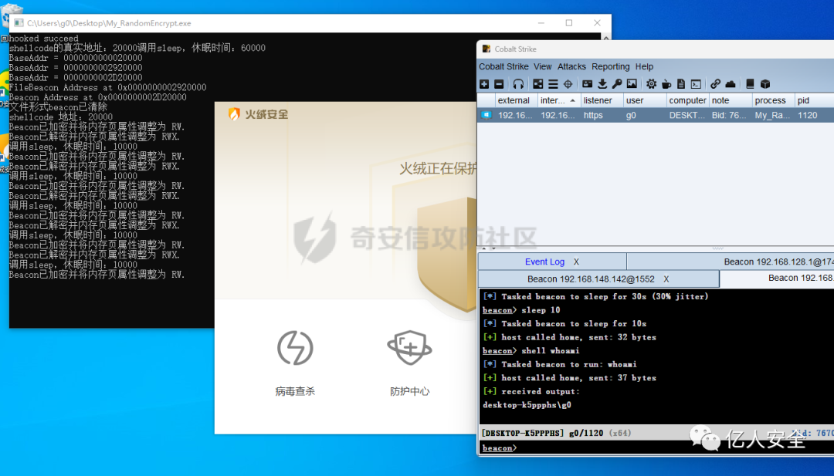Open the Cobalt Strike menu

[x=503, y=66]
